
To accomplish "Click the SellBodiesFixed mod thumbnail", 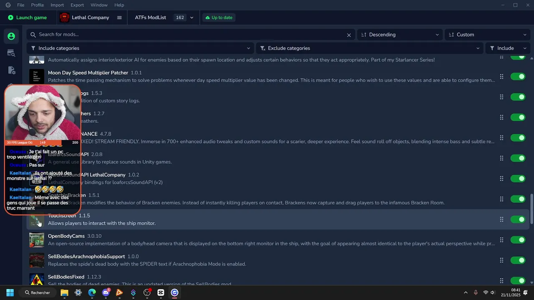I will click(37, 280).
